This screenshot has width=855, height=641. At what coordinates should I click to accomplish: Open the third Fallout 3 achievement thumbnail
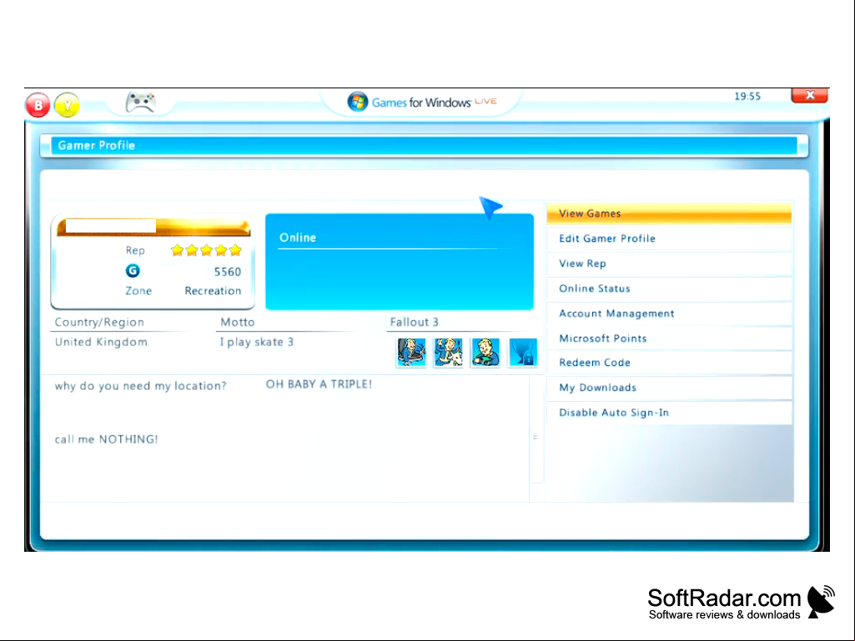tap(485, 352)
